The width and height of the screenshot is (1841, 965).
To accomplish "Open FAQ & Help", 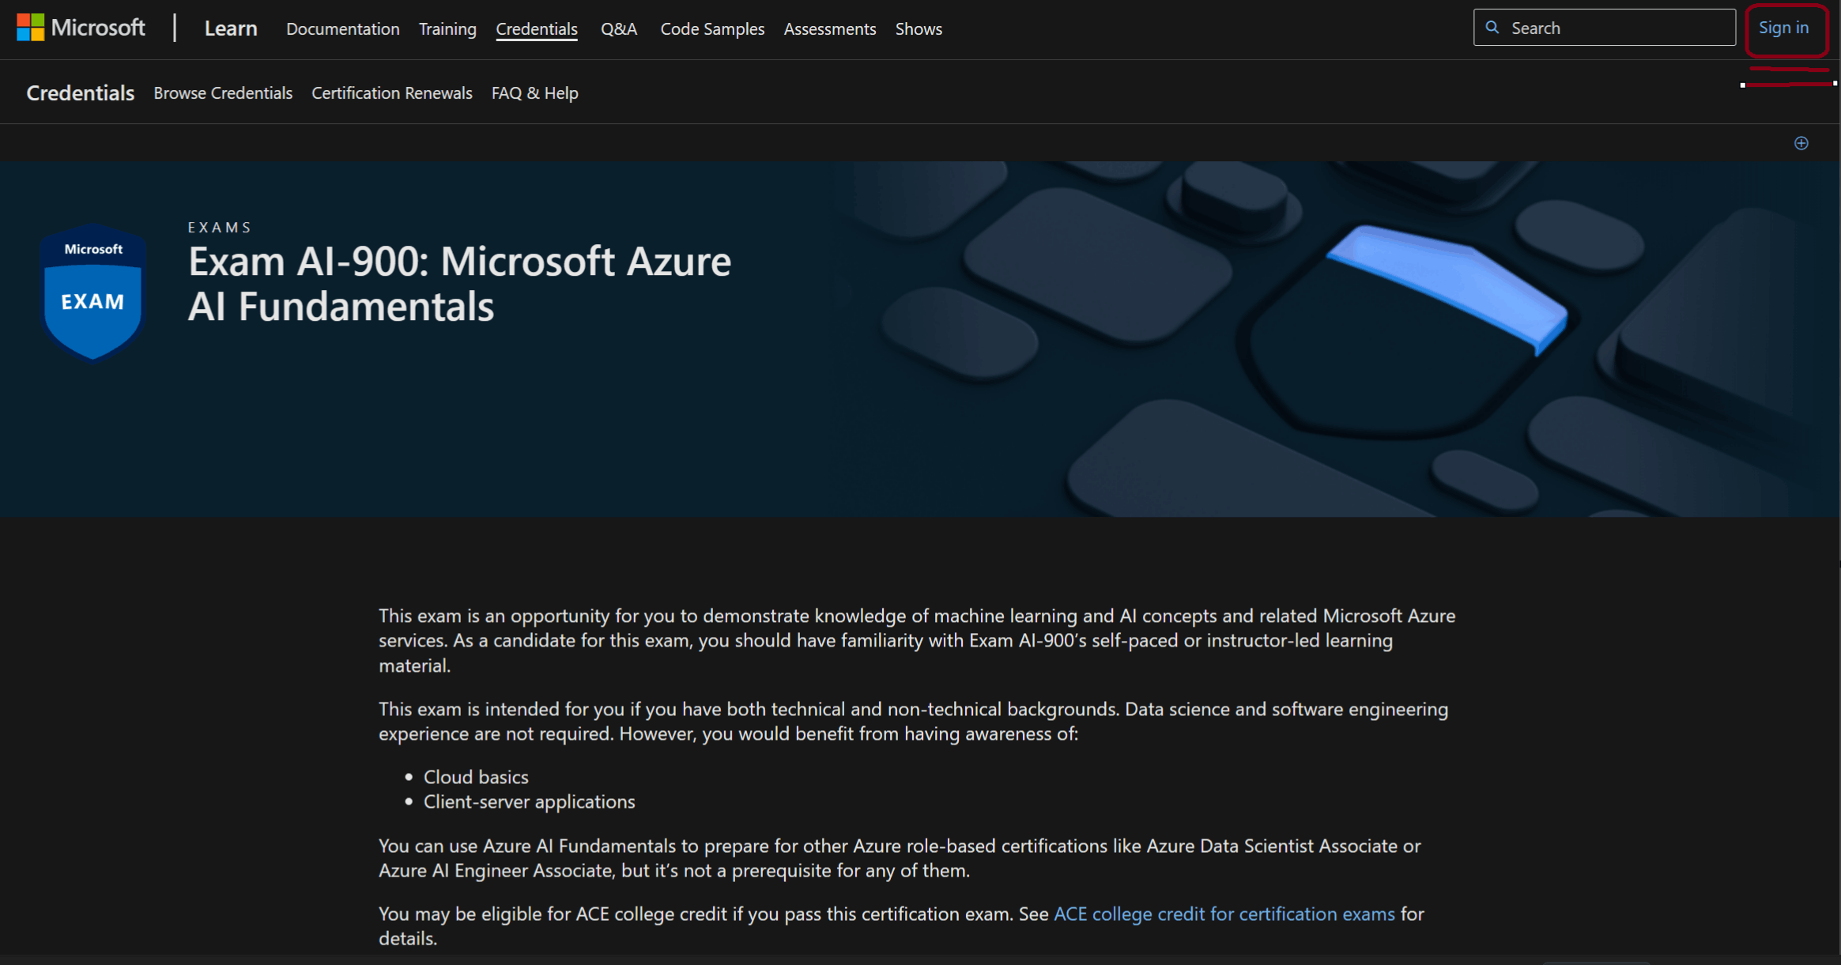I will click(535, 93).
